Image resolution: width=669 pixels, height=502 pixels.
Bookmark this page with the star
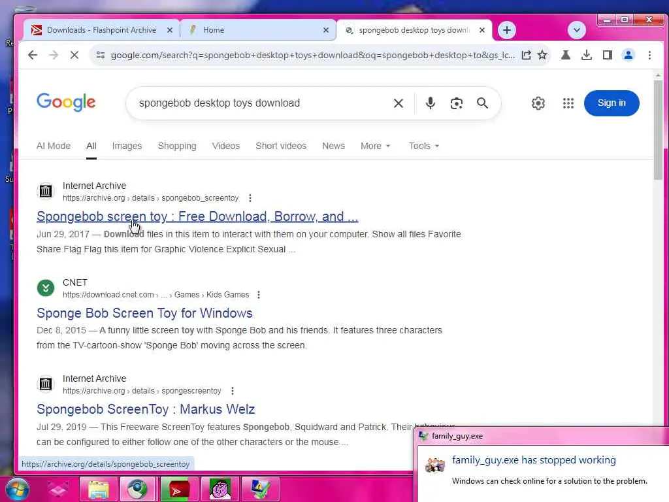pyautogui.click(x=542, y=55)
